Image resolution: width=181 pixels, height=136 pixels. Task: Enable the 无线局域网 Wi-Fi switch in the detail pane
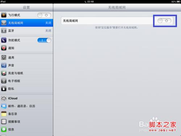click(164, 21)
